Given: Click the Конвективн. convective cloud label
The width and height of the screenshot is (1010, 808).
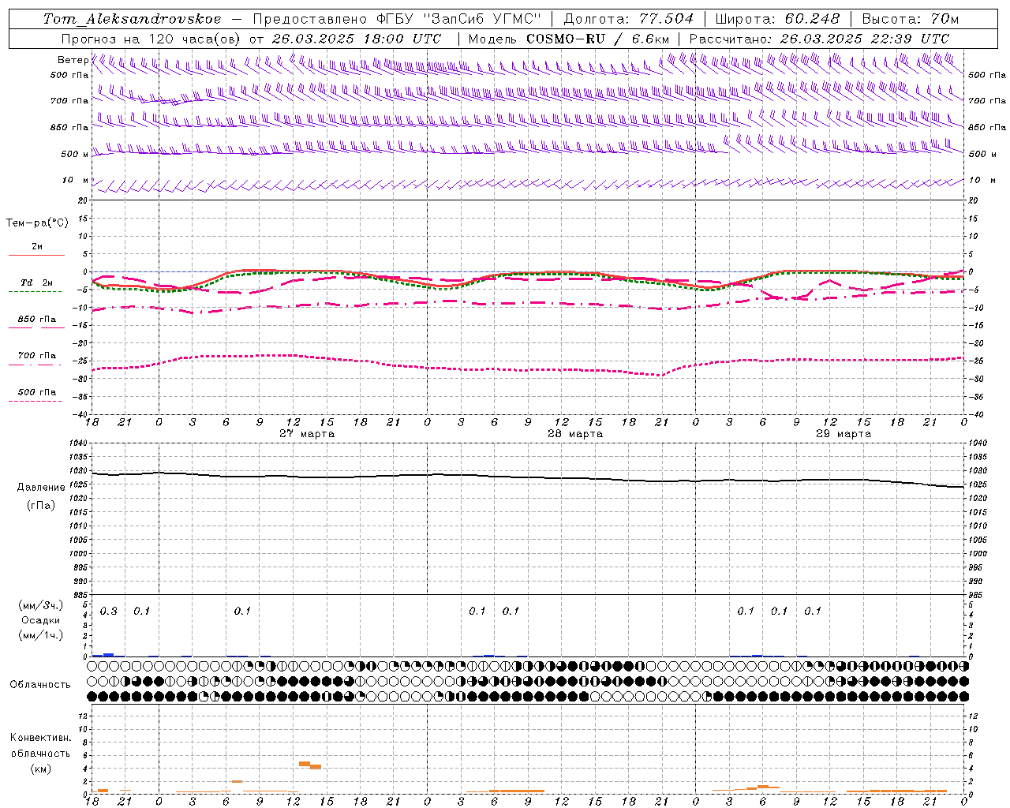Looking at the screenshot, I should (41, 737).
